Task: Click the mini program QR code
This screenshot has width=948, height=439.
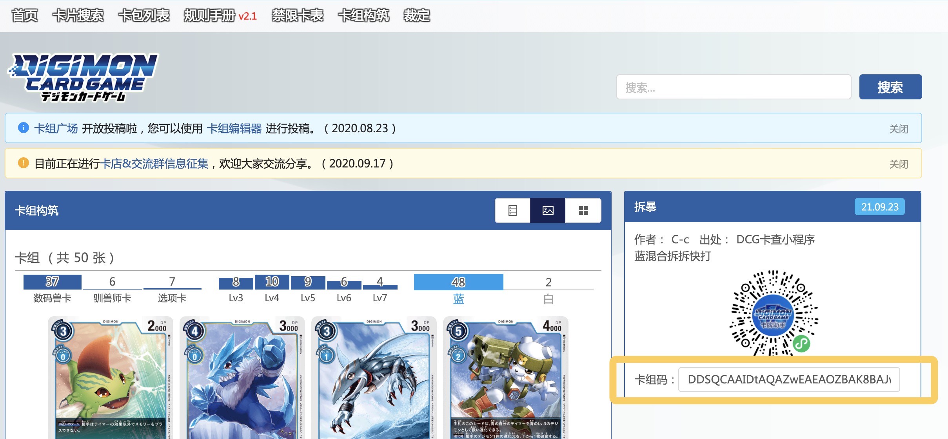Action: click(773, 313)
